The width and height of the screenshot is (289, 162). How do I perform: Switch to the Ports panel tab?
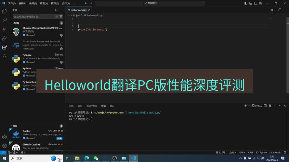pyautogui.click(x=112, y=106)
